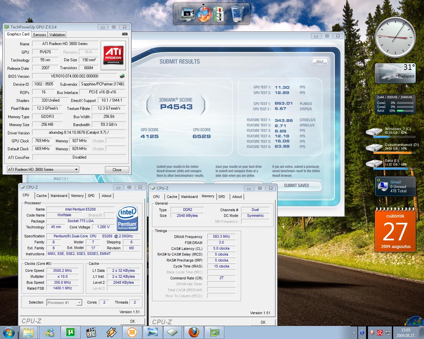424x339 pixels.
Task: Click the GPU-Z screenshot camera icon
Action: (x=125, y=34)
